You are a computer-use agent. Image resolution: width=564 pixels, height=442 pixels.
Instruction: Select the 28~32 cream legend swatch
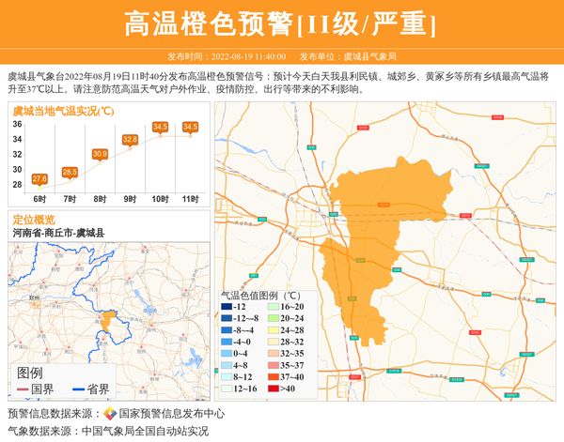[x=274, y=343]
